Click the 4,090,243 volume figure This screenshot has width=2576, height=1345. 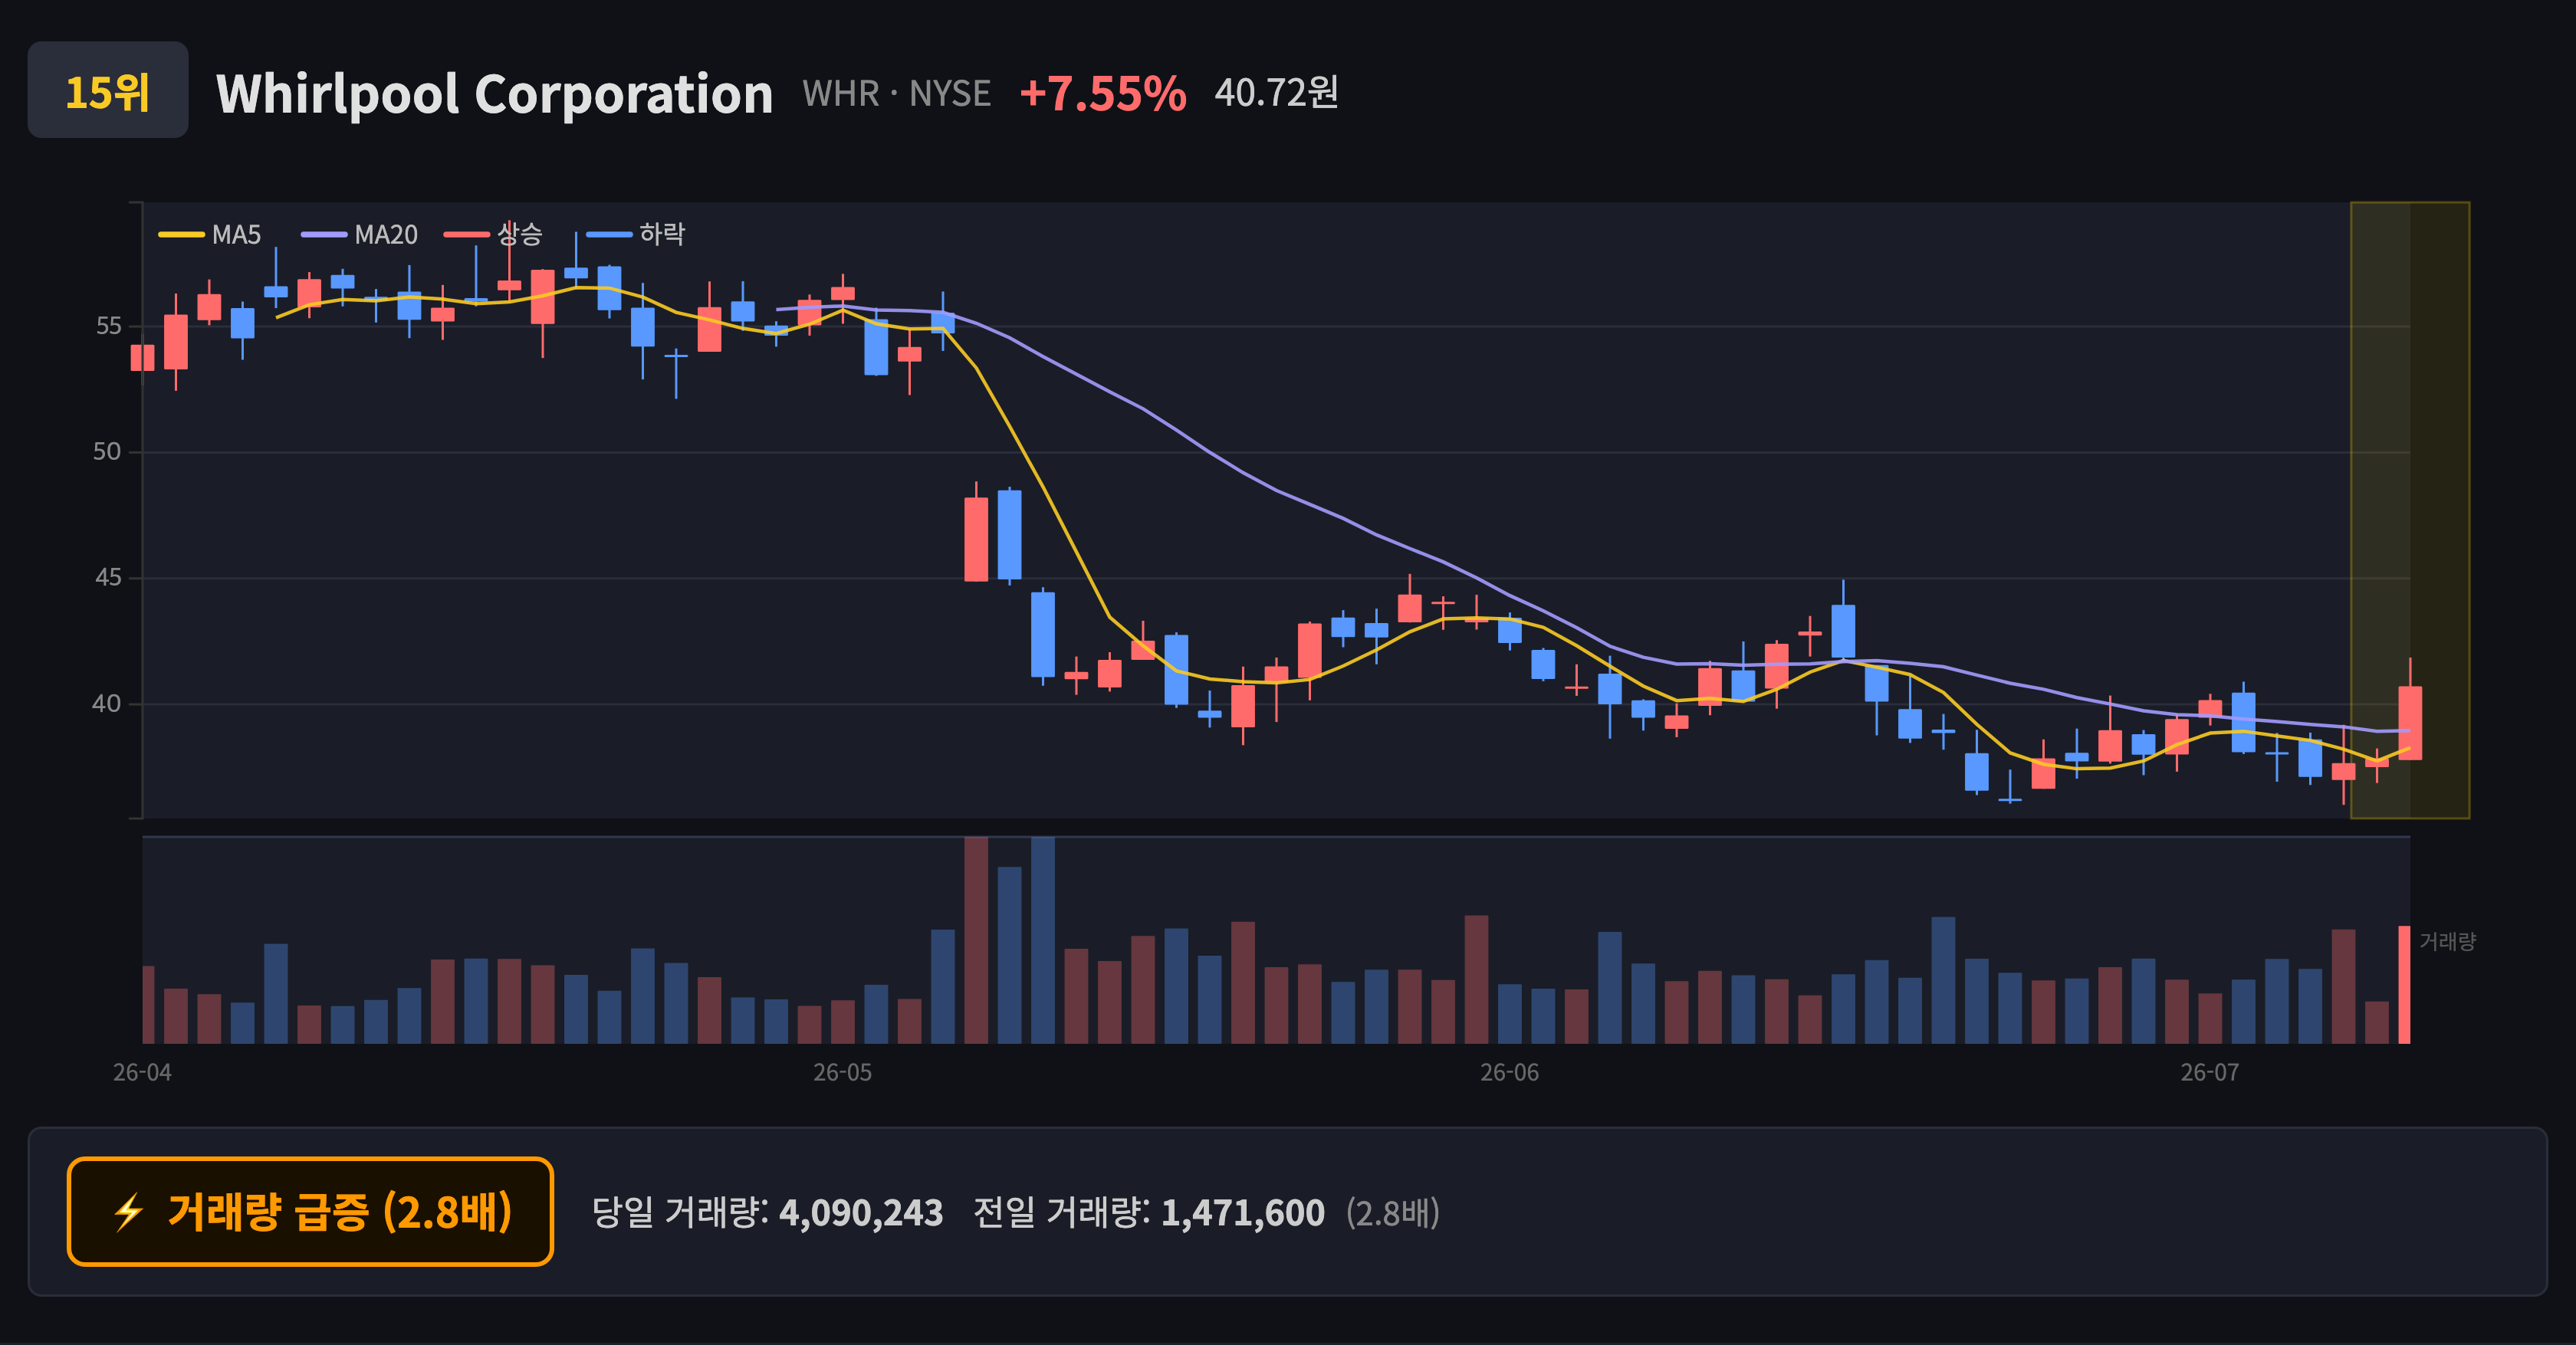[x=861, y=1213]
